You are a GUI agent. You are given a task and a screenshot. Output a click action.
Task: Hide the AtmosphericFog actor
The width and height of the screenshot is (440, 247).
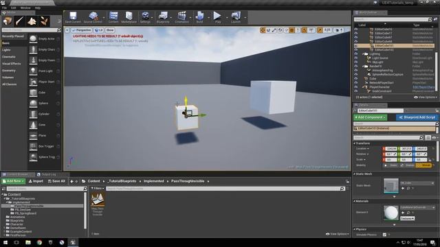point(356,70)
